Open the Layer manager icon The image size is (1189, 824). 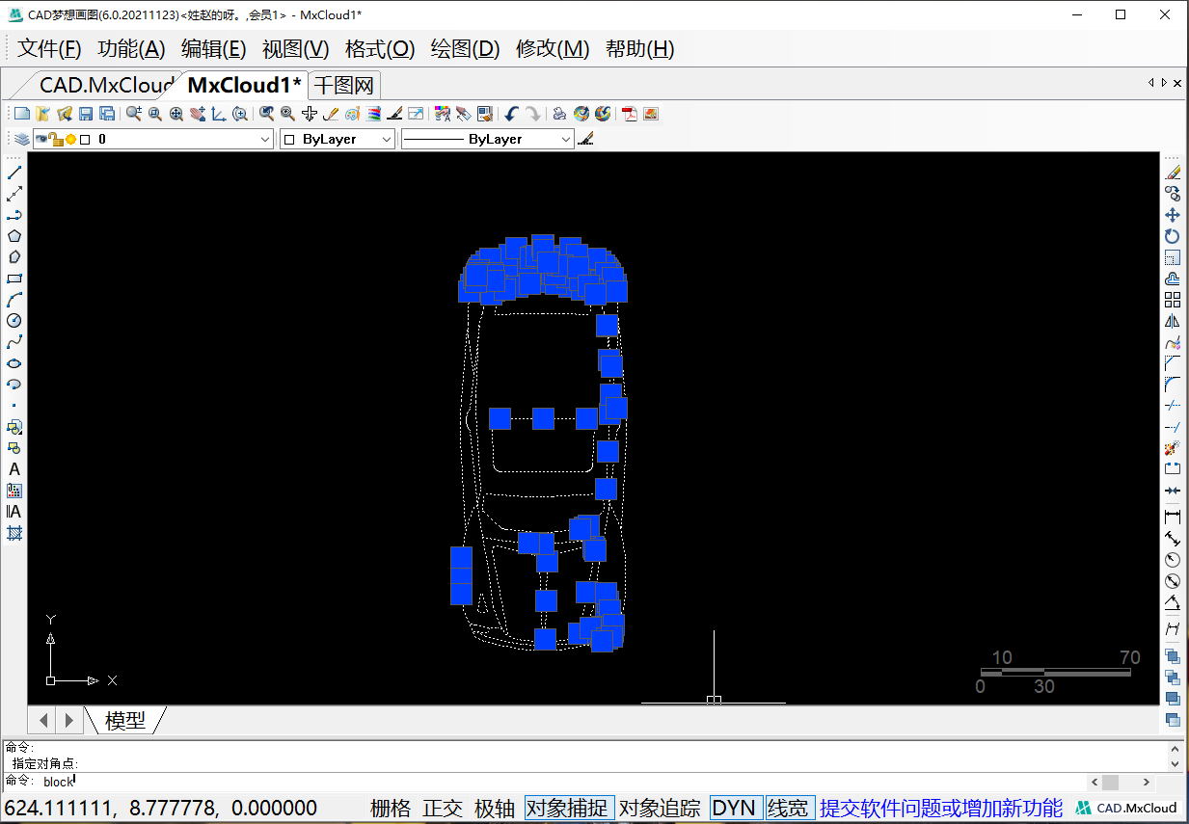[21, 139]
